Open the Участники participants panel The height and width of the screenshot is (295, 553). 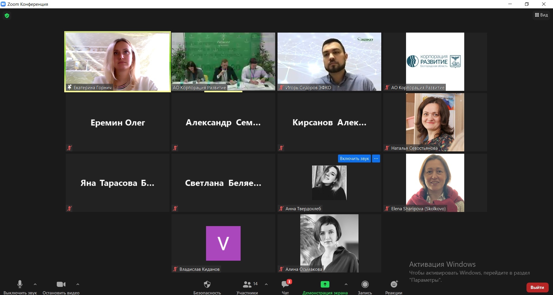(247, 287)
